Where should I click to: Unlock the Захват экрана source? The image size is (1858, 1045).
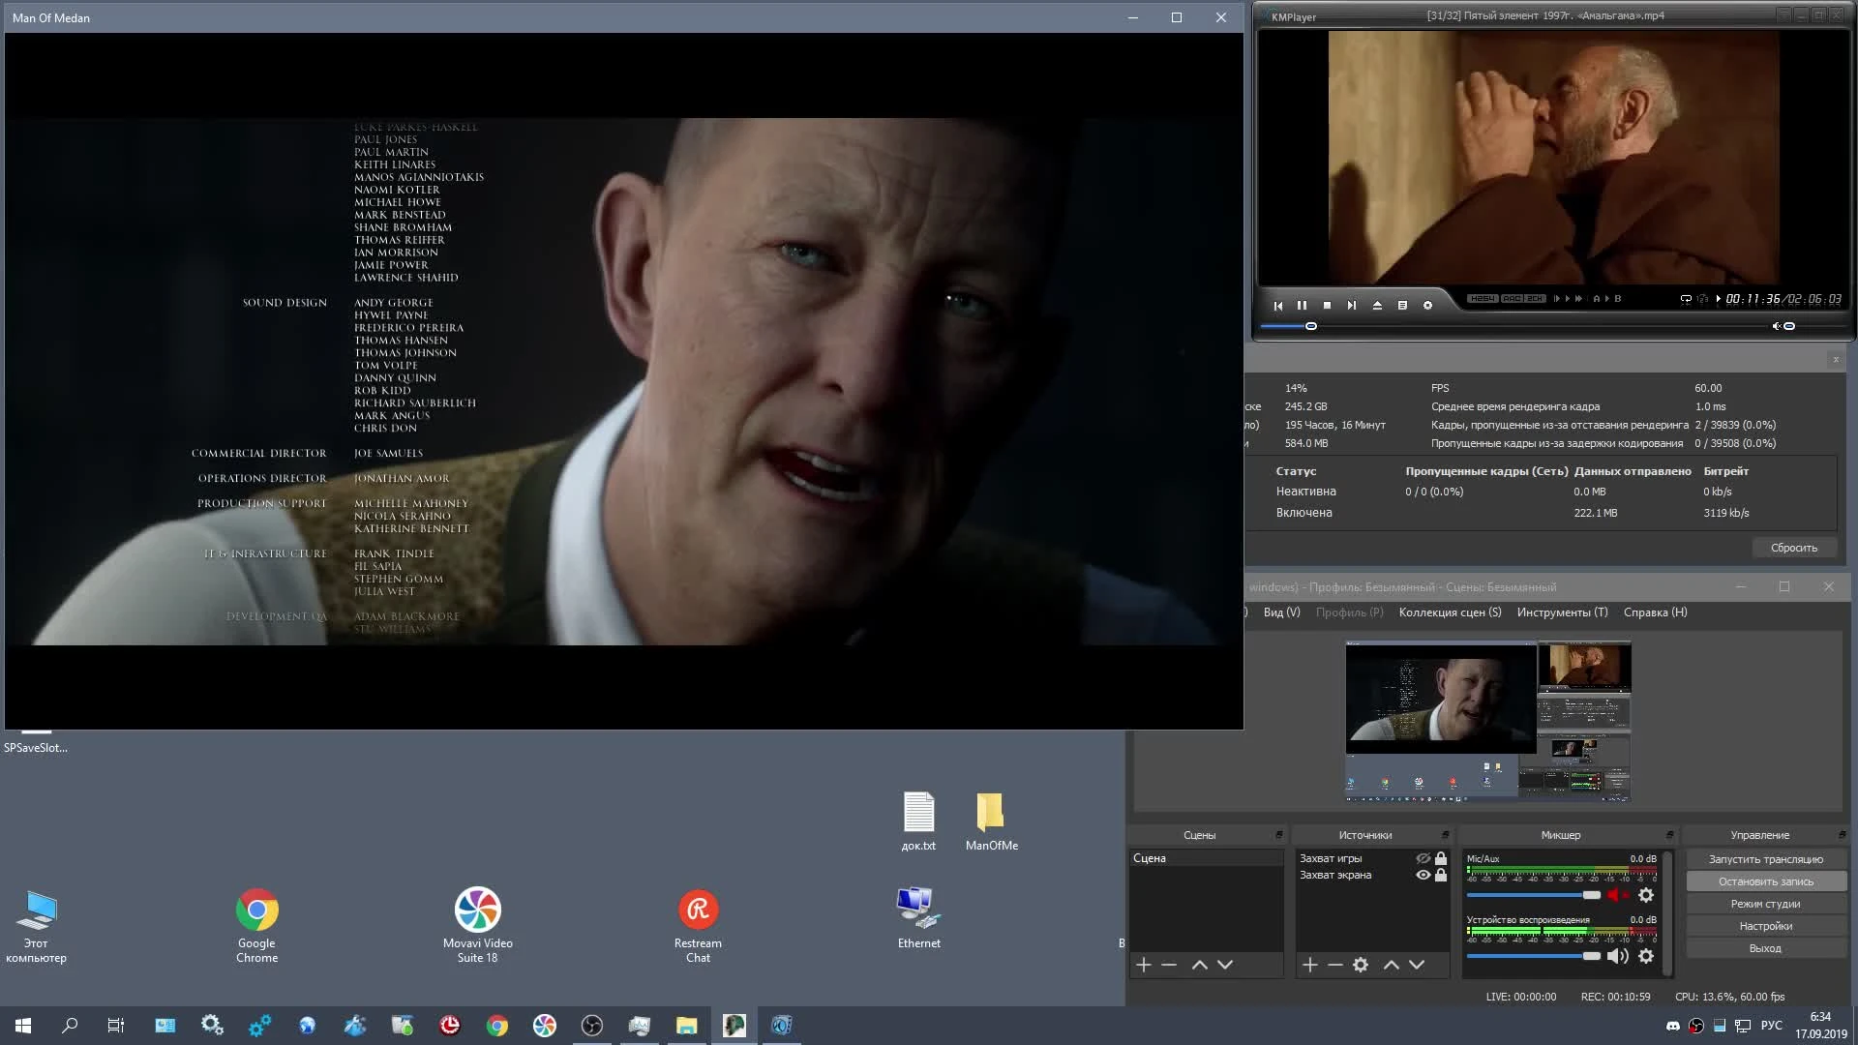[1441, 875]
